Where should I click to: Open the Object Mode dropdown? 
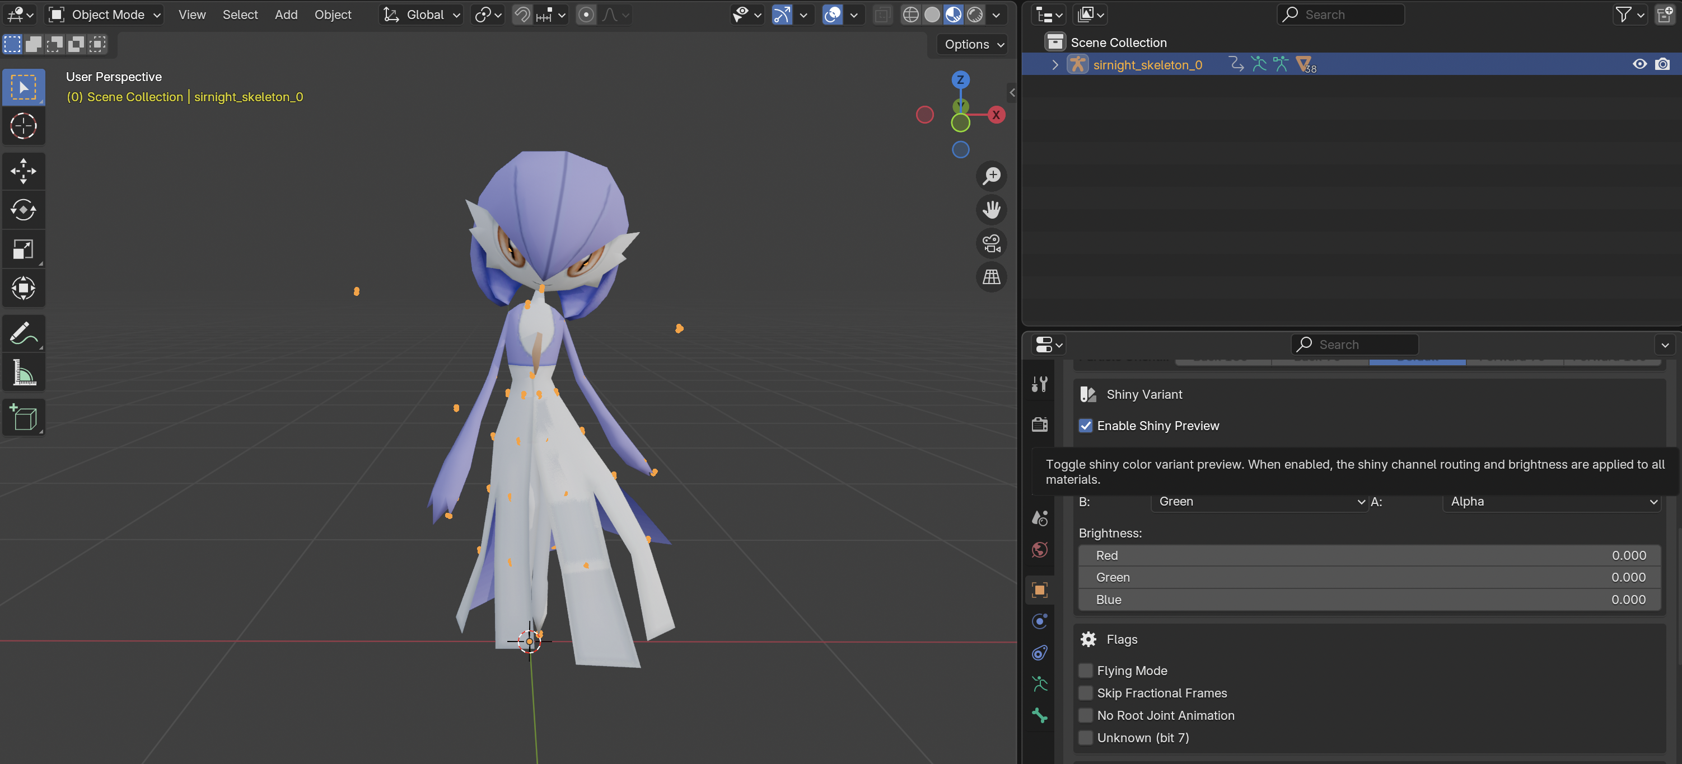pos(105,15)
